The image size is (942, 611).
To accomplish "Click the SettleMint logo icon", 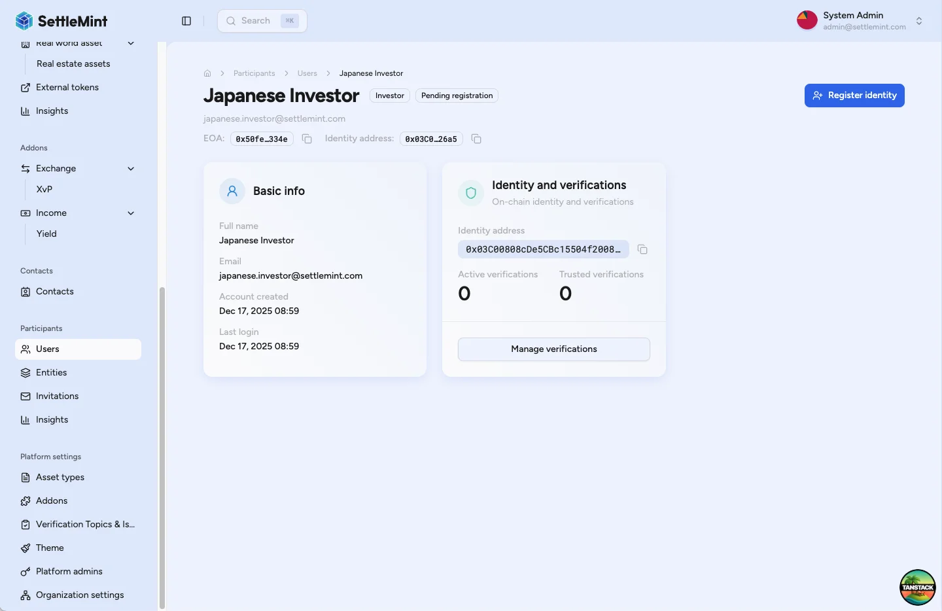I will coord(24,20).
